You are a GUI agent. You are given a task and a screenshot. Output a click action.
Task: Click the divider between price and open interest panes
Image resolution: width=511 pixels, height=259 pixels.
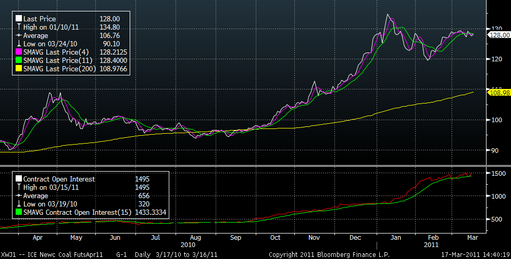pyautogui.click(x=255, y=166)
